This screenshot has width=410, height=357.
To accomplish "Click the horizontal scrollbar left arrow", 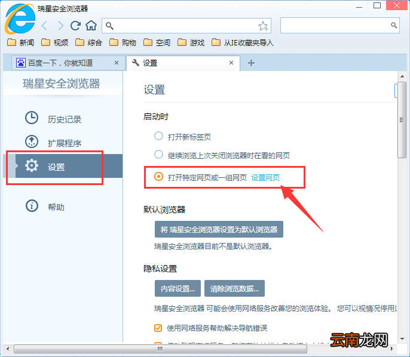I will coord(8,349).
